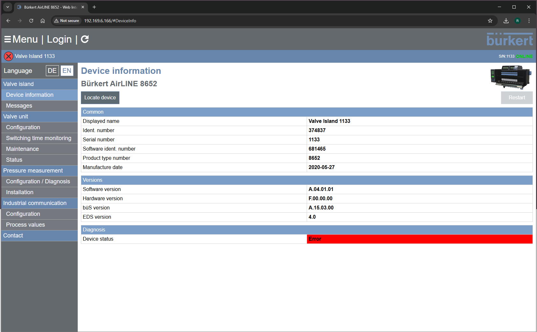
Task: Click the Login link
Action: (59, 39)
